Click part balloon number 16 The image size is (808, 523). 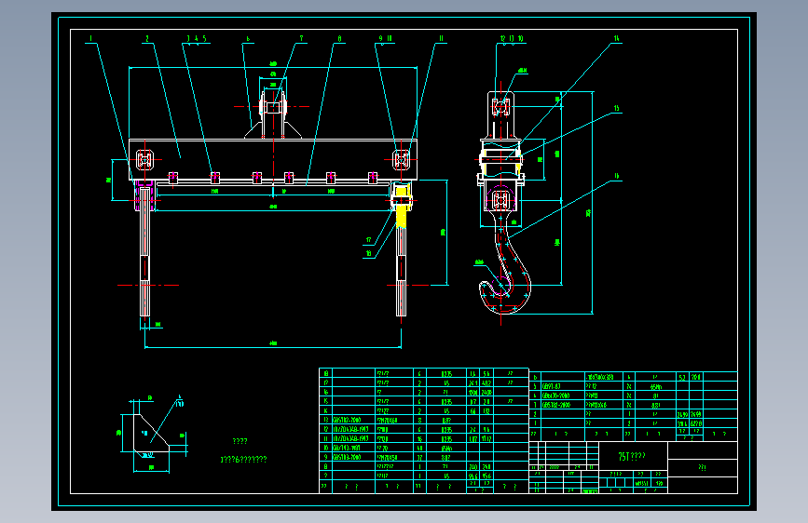pyautogui.click(x=616, y=177)
